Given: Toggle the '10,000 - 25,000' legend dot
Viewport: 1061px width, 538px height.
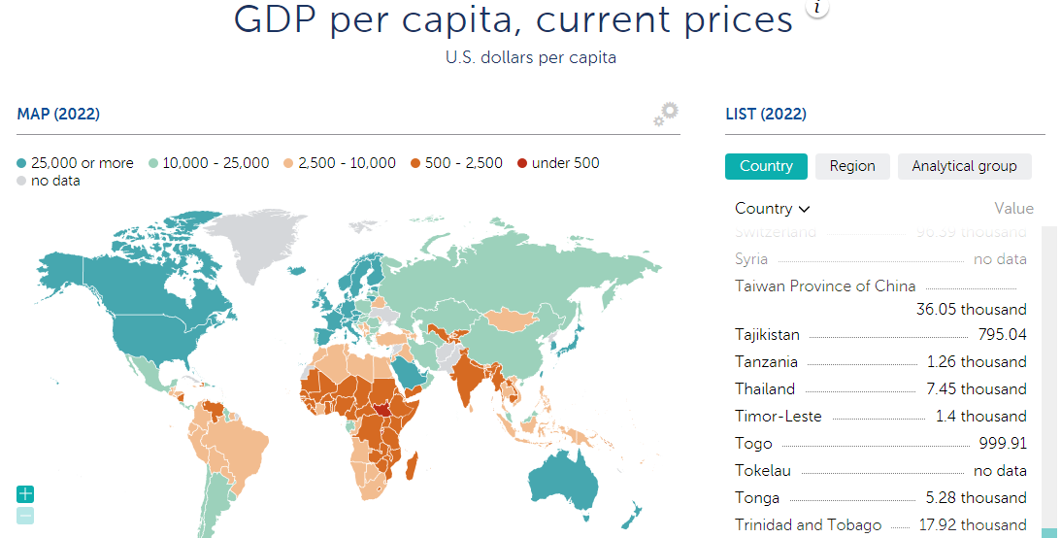Looking at the screenshot, I should [x=153, y=164].
